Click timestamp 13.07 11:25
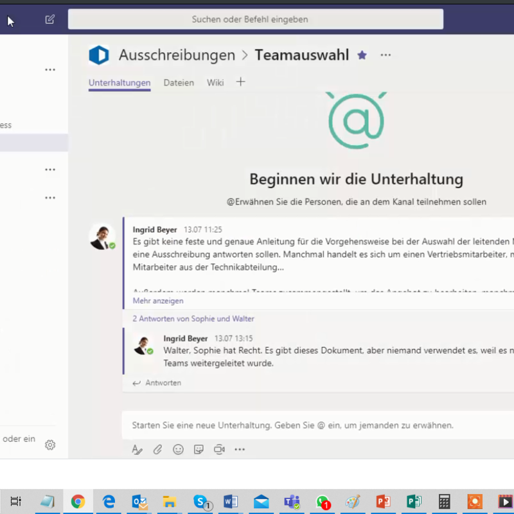The height and width of the screenshot is (514, 514). [x=203, y=229]
